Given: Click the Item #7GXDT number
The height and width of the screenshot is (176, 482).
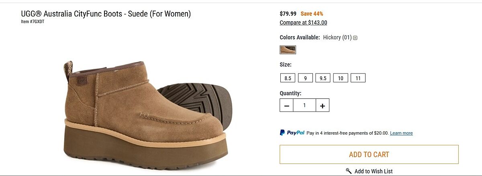Looking at the screenshot, I should tap(33, 22).
